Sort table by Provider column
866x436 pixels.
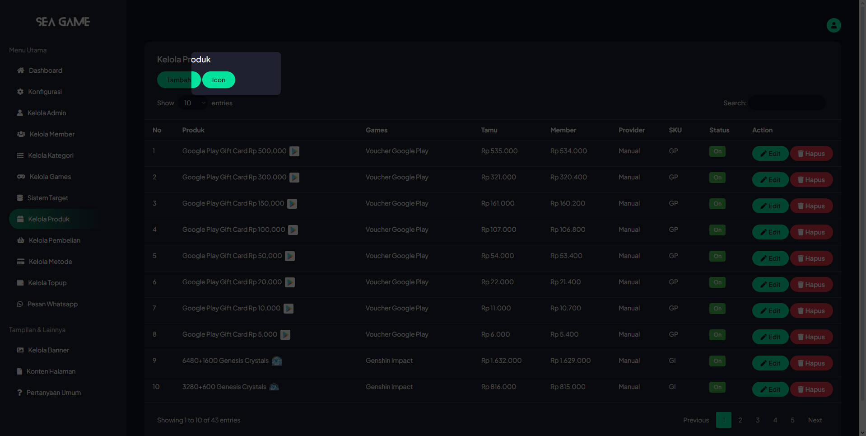(x=632, y=130)
